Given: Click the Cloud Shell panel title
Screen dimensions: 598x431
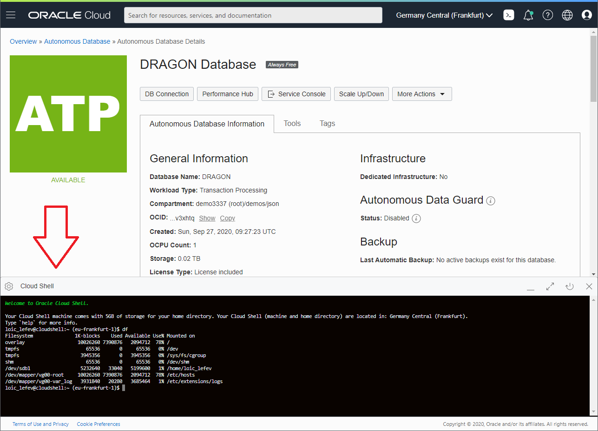Looking at the screenshot, I should click(x=37, y=286).
